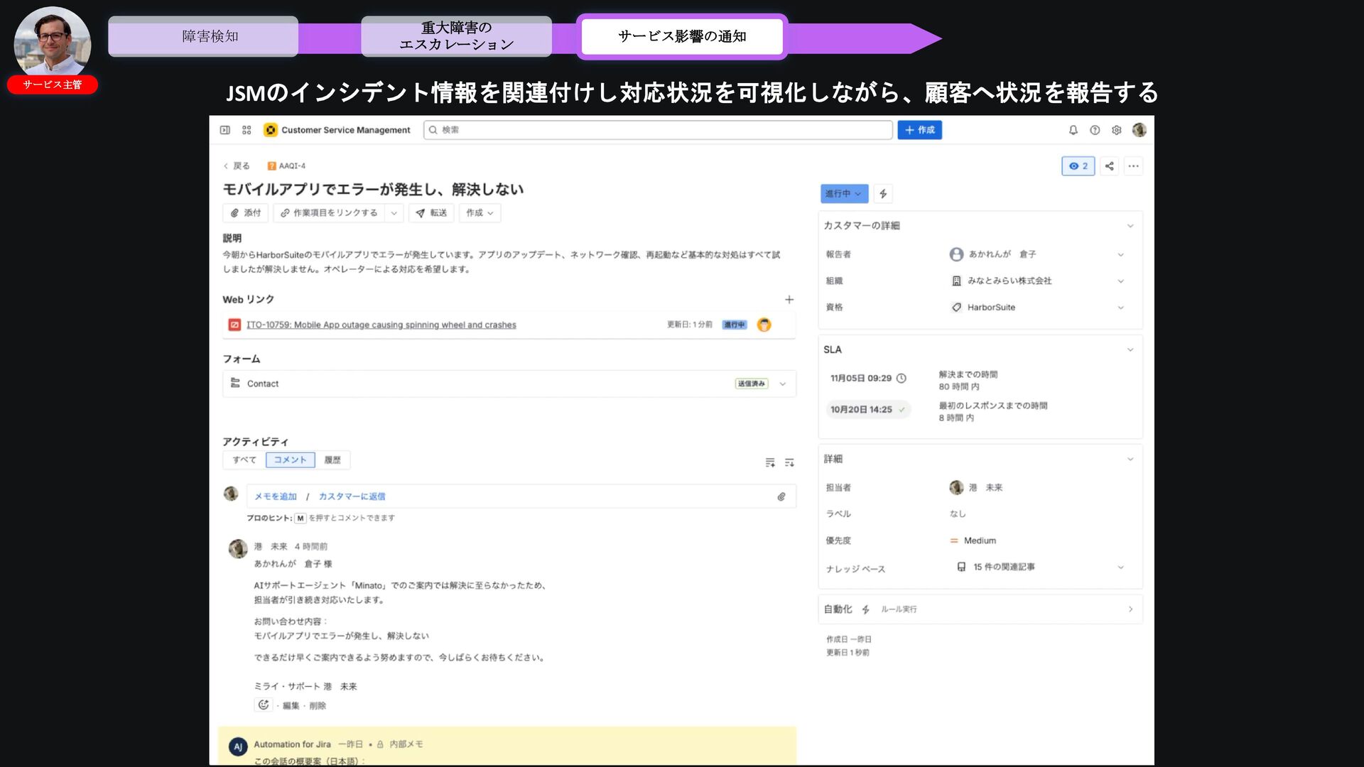The image size is (1364, 767).
Task: Click the blue 作成 button
Action: (x=919, y=130)
